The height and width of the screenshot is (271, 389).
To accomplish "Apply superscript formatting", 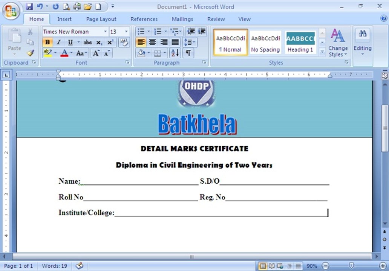I will point(110,43).
